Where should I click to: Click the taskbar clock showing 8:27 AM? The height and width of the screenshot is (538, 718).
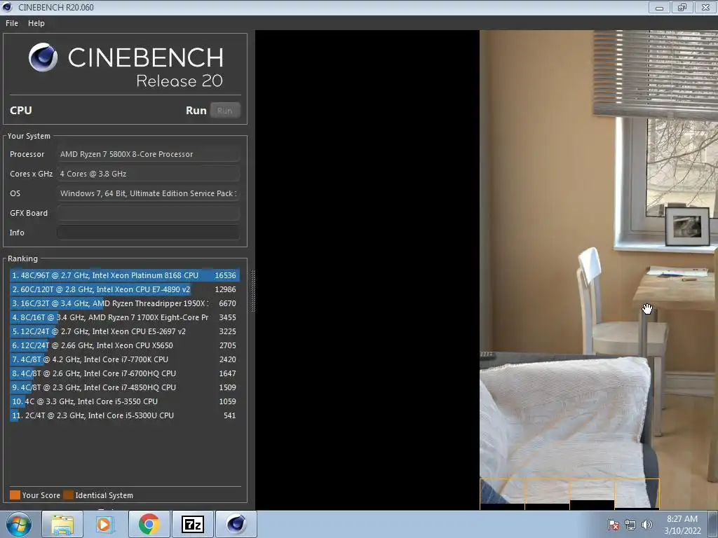[682, 525]
